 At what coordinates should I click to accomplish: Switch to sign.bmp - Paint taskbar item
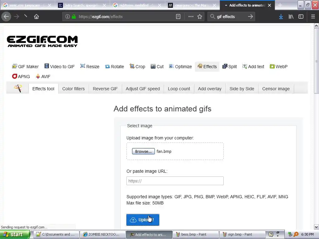[242, 234]
